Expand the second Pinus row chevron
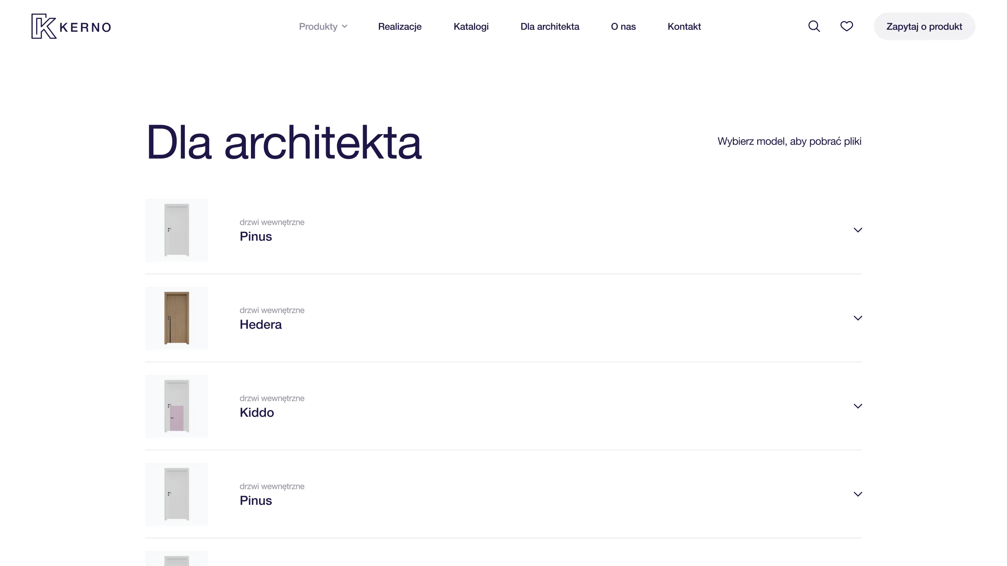Image resolution: width=1007 pixels, height=566 pixels. coord(858,494)
